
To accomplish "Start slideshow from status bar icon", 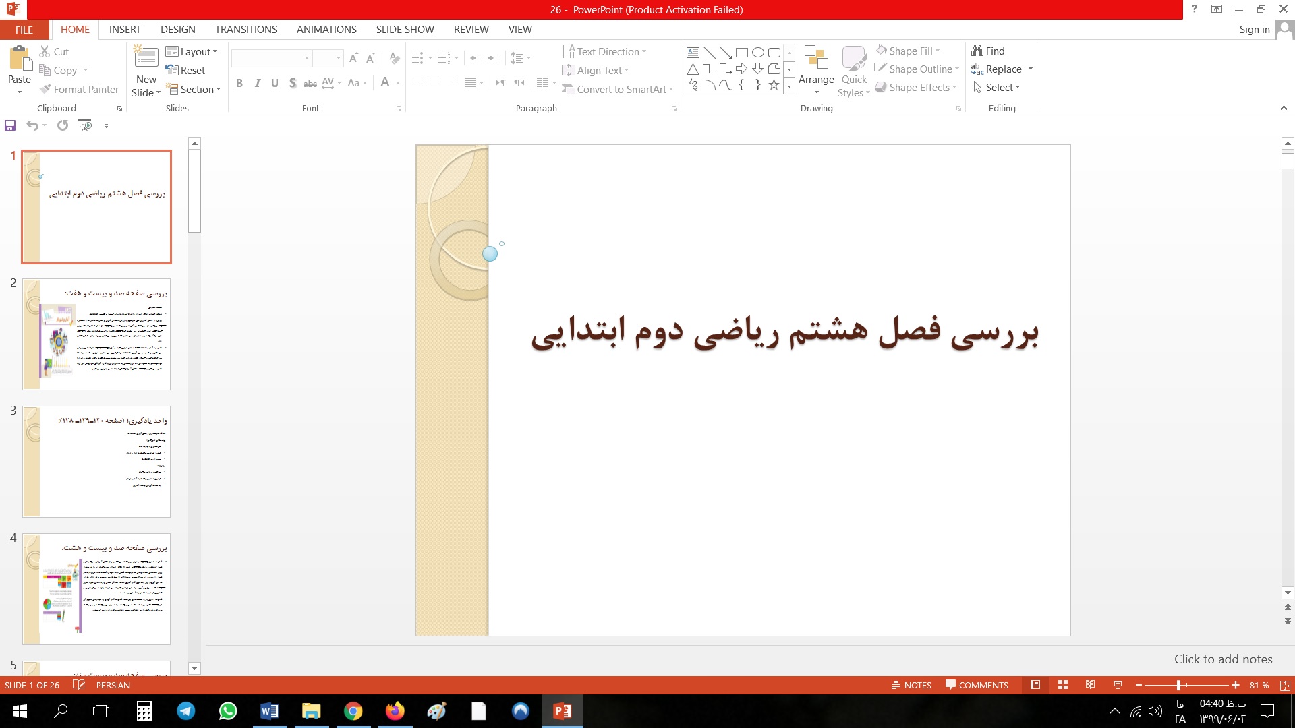I will pyautogui.click(x=1118, y=685).
